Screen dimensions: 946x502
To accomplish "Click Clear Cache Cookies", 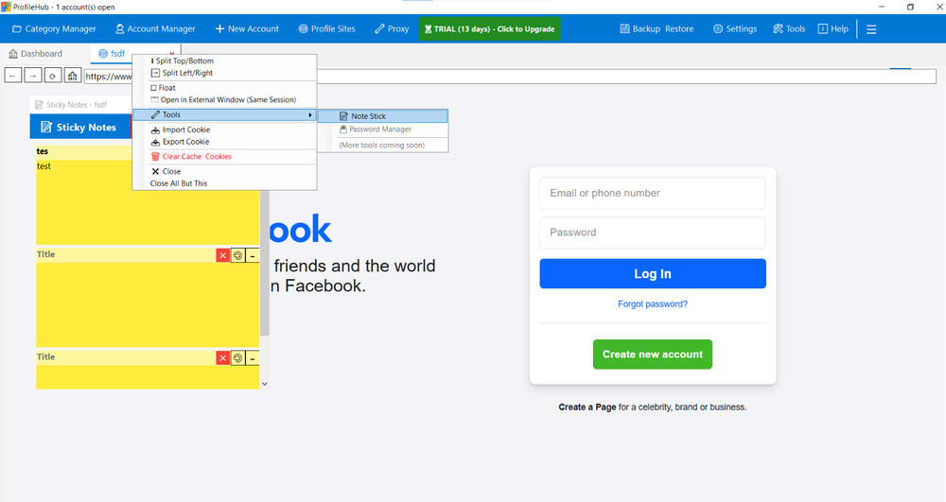I will [224, 157].
